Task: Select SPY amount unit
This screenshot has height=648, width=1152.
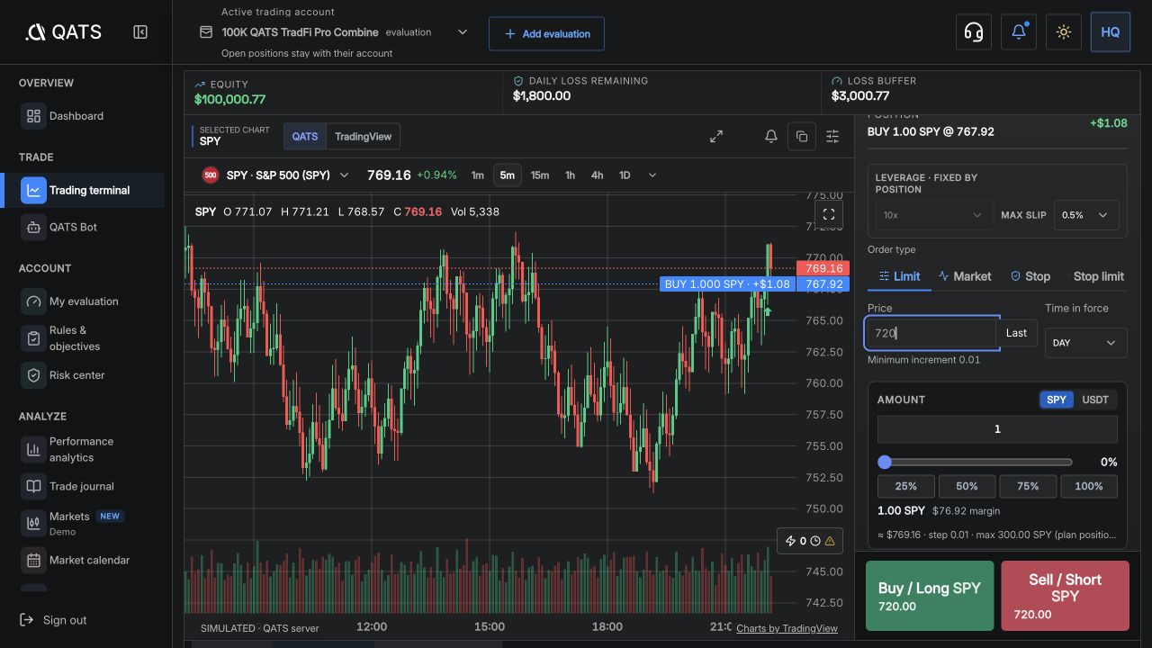Action: tap(1057, 400)
